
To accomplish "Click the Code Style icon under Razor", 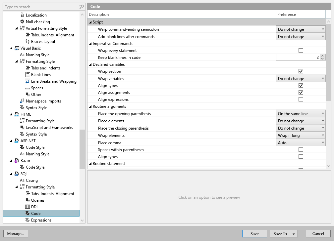I will click(22, 167).
